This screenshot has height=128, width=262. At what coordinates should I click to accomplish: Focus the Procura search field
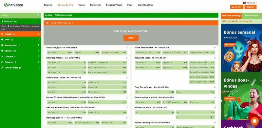point(18,15)
